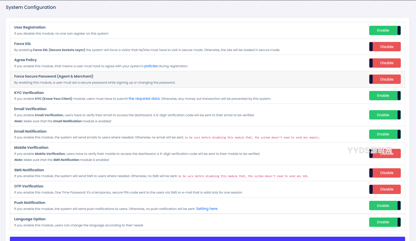
Task: Click the System Configuration page heading
Action: 31,7
